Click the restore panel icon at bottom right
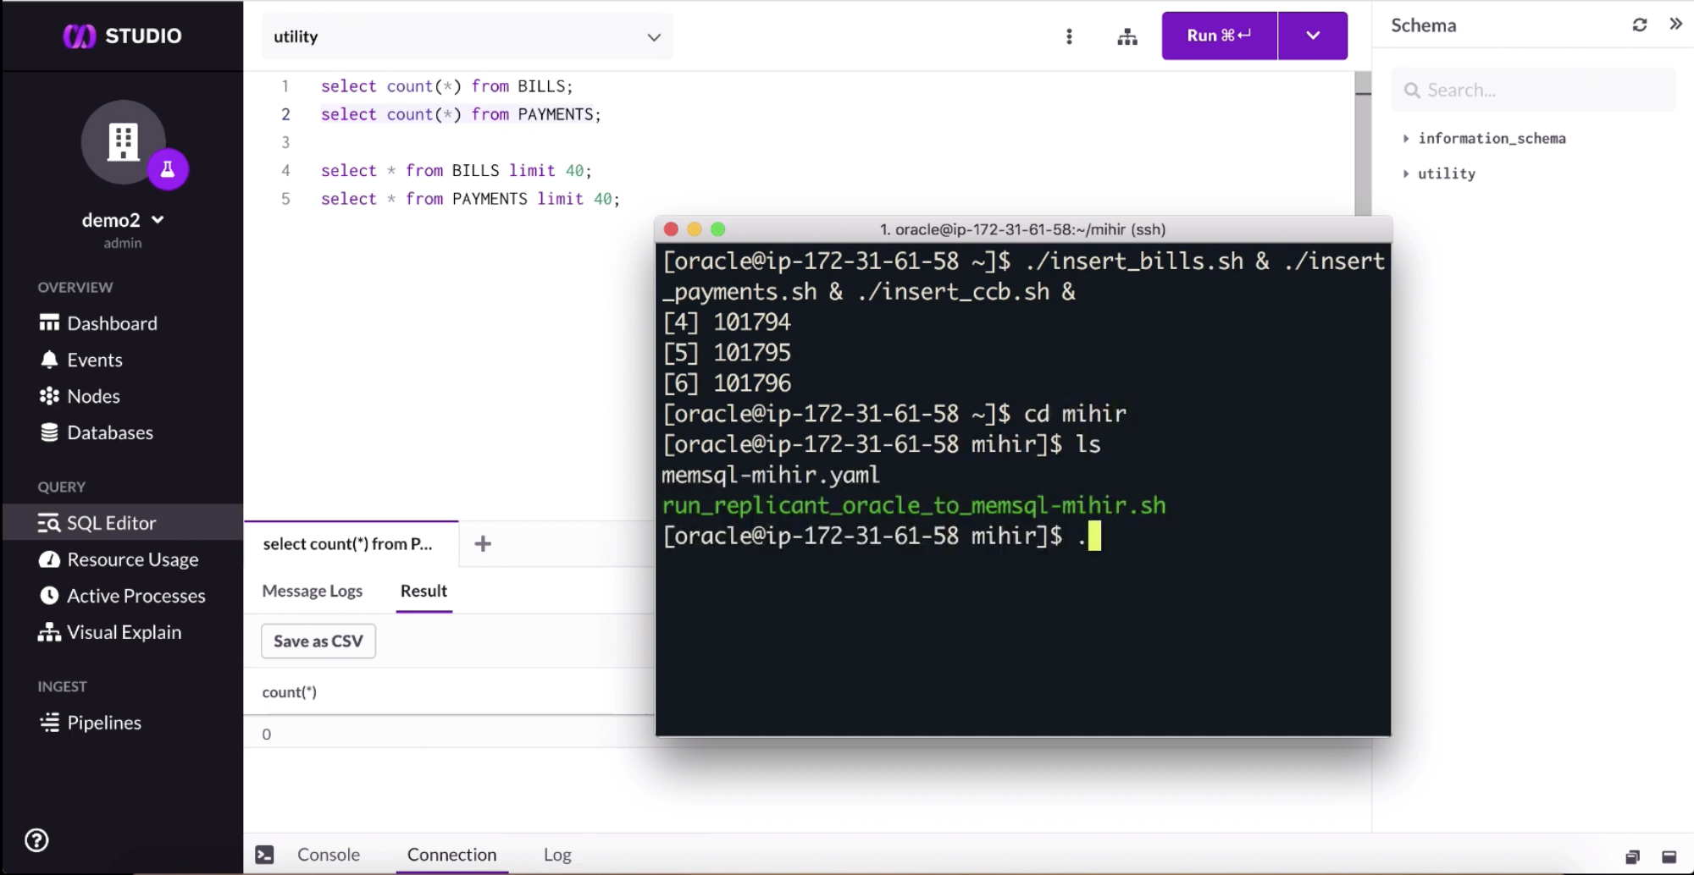 pyautogui.click(x=1632, y=857)
